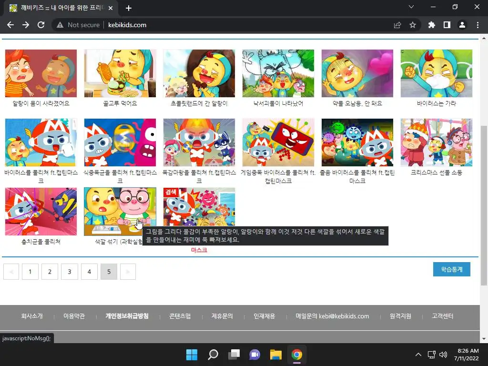This screenshot has width=488, height=366.
Task: Select current page 5 button
Action: (x=109, y=272)
